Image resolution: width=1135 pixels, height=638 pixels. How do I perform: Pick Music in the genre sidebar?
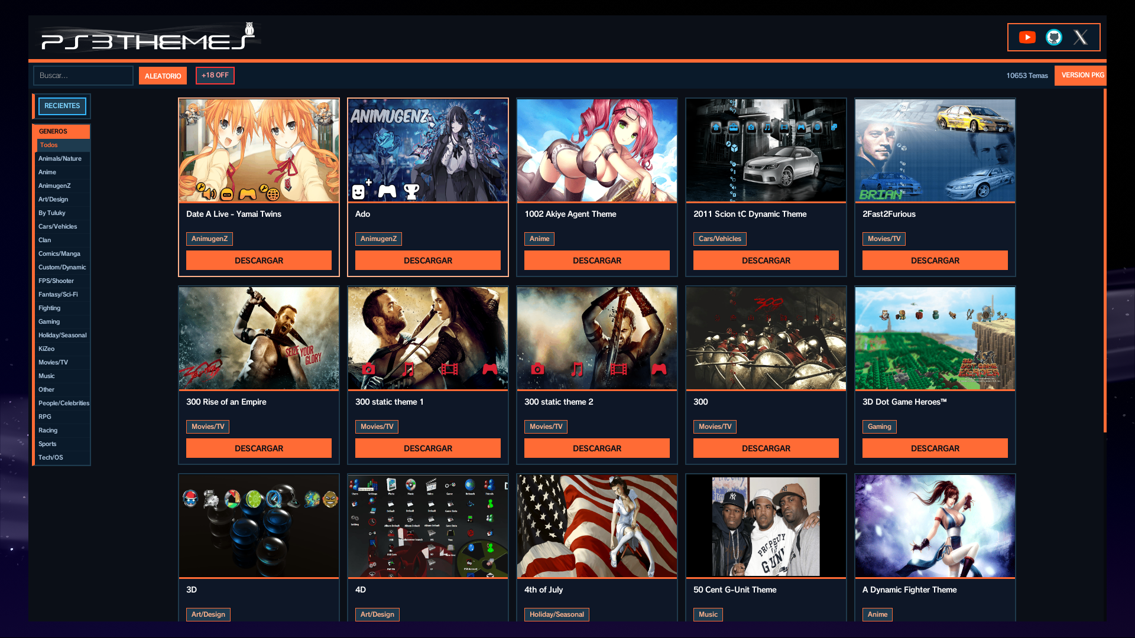point(62,376)
